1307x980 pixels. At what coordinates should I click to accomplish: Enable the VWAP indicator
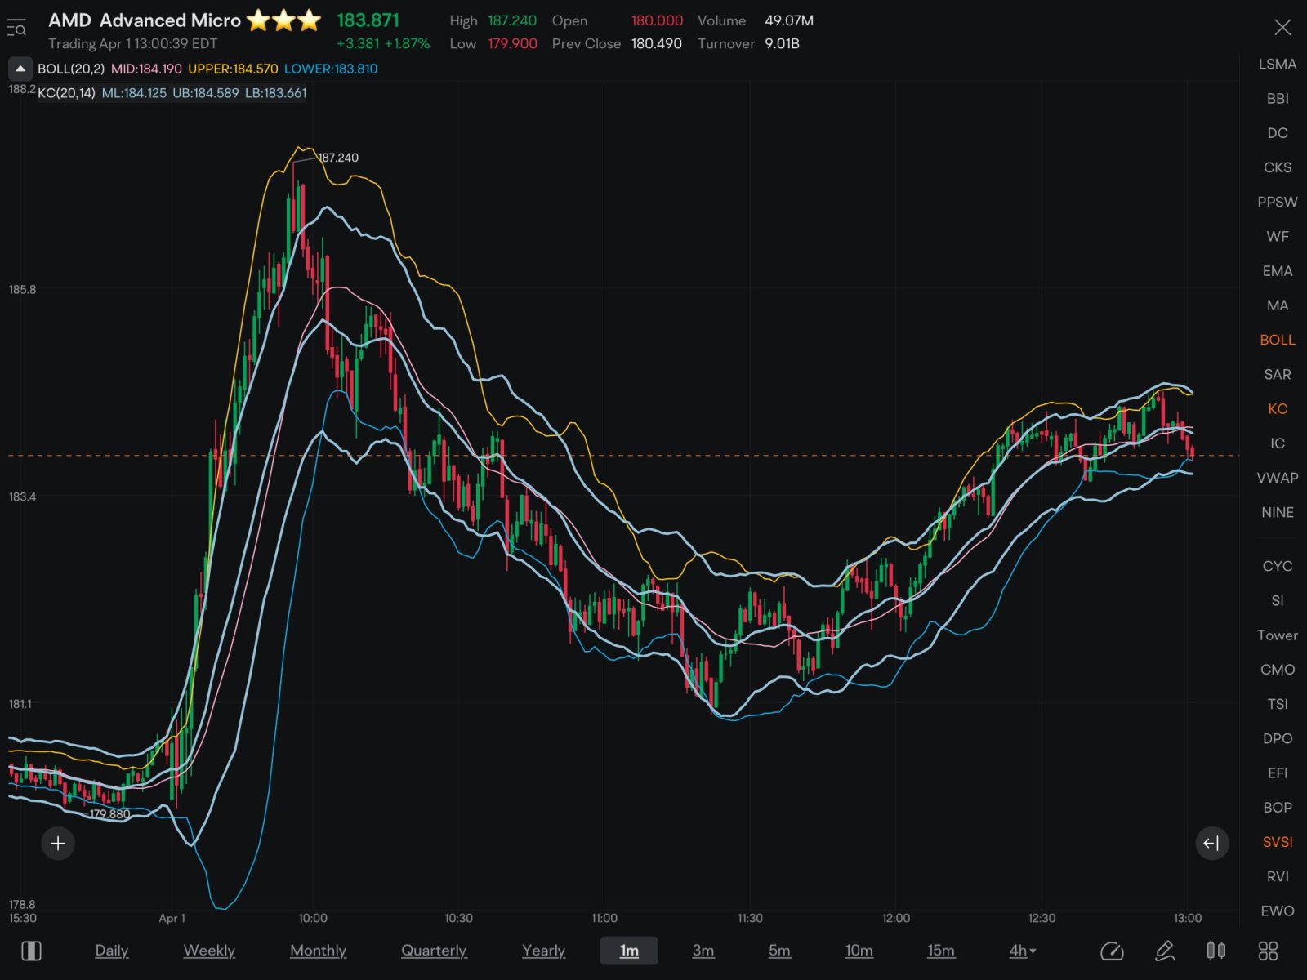(1278, 478)
